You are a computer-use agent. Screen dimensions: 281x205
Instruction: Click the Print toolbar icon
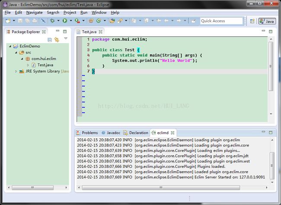tap(35, 21)
